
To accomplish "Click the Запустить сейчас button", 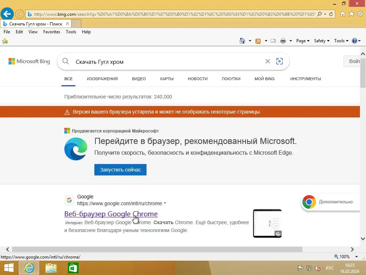I will click(120, 170).
